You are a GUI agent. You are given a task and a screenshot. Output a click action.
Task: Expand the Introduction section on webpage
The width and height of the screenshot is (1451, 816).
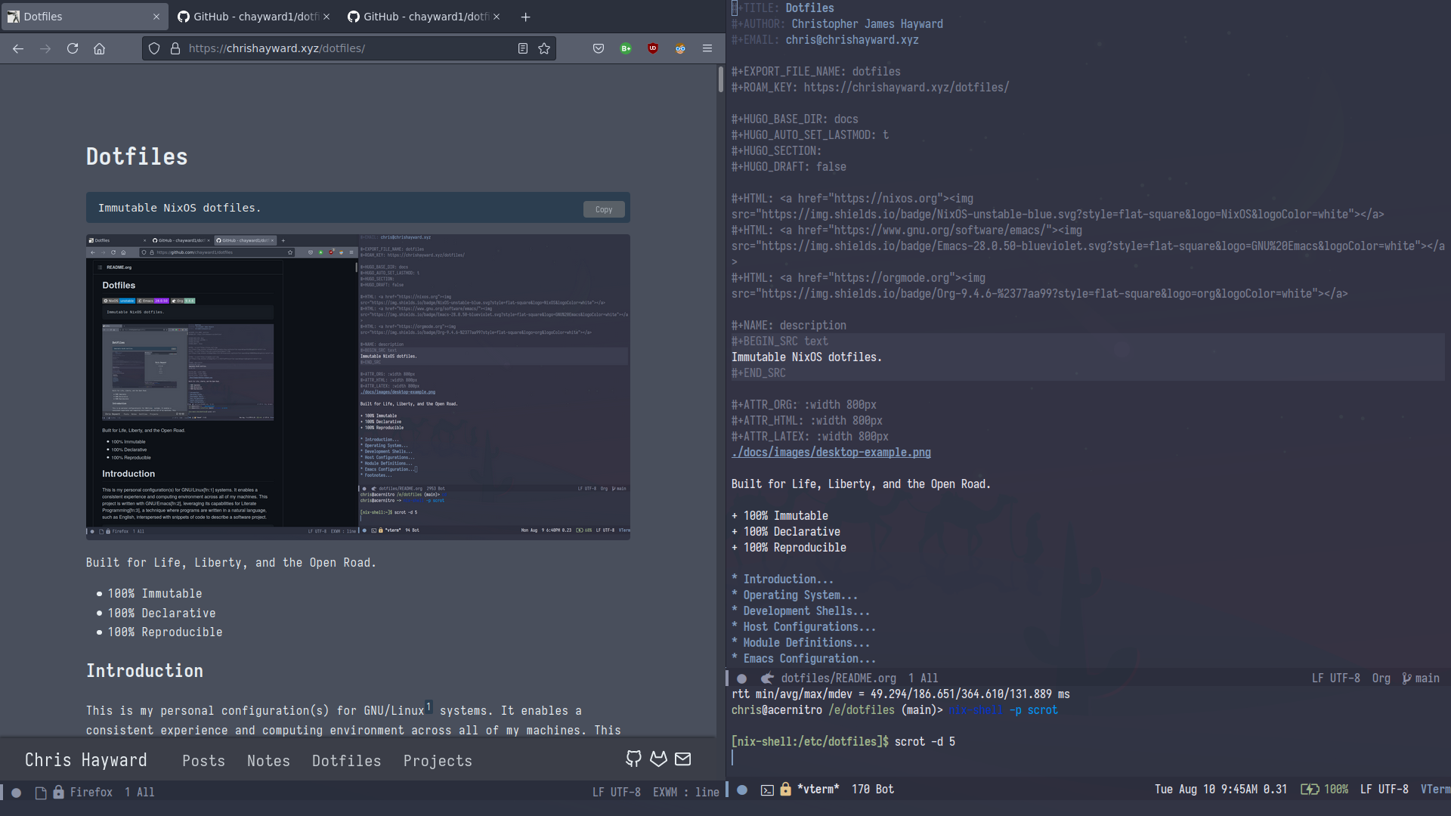[x=144, y=670]
